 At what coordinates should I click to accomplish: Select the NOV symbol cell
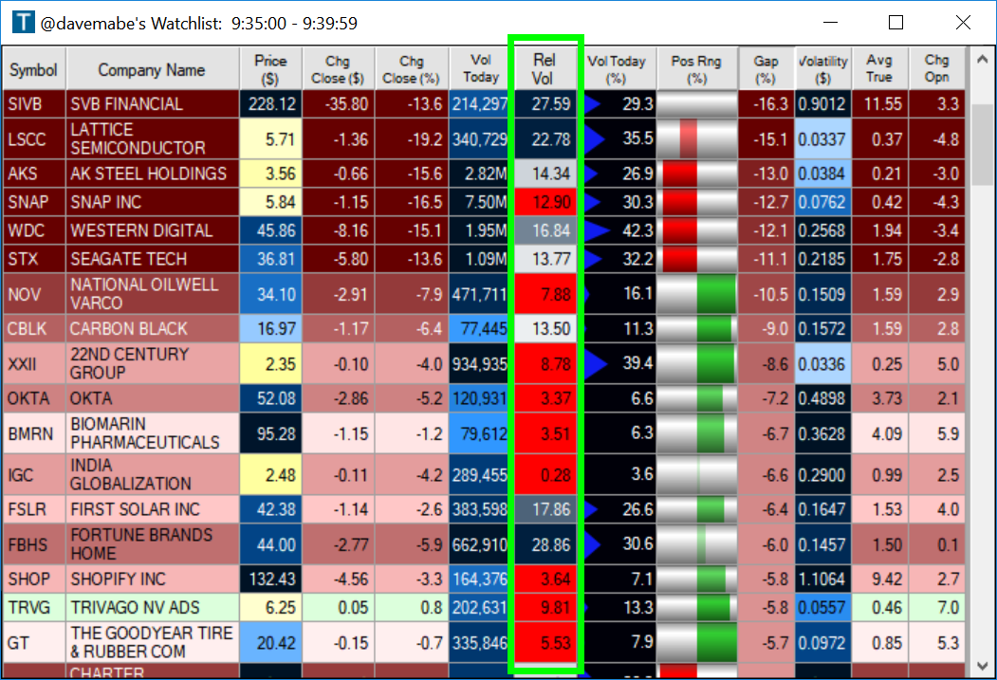coord(34,294)
